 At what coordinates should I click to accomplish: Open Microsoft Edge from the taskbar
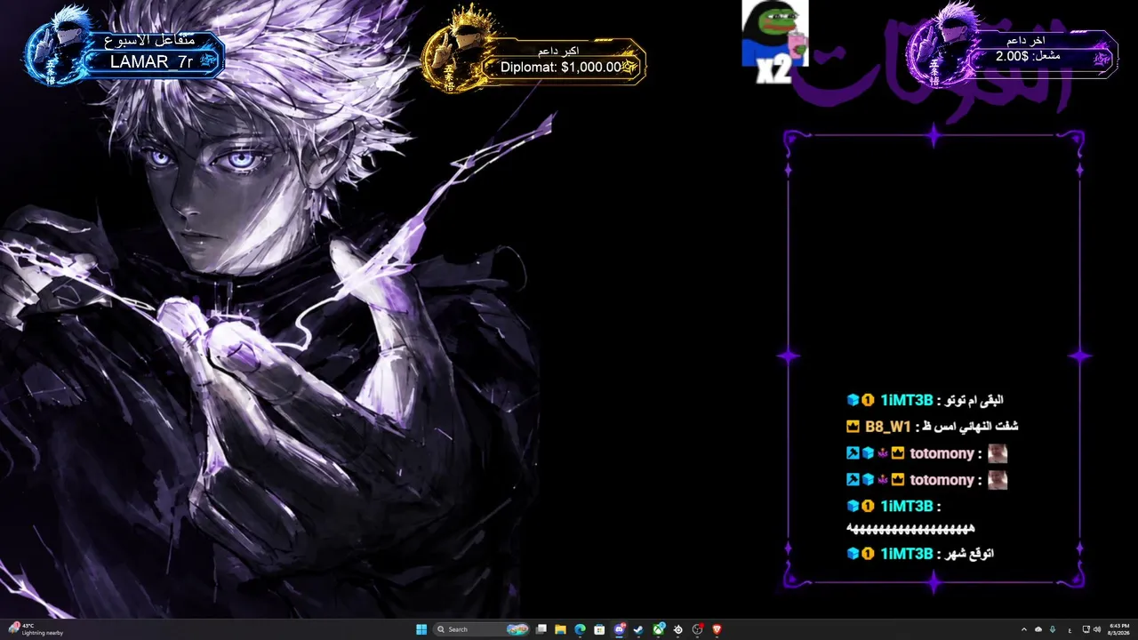coord(580,629)
